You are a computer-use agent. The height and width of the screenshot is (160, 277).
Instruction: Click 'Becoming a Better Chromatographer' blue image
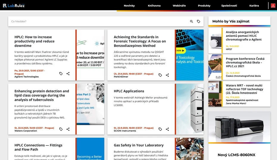coord(90,149)
